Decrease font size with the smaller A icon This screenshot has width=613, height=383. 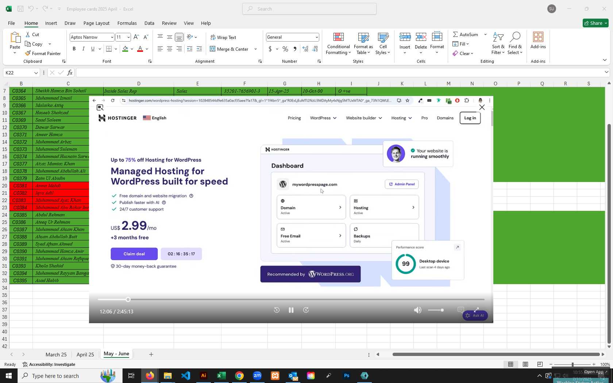[x=146, y=37]
